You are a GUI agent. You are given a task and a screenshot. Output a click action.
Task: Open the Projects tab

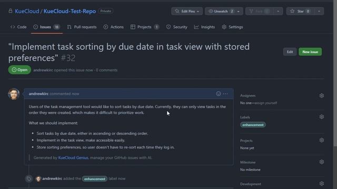coord(145,27)
